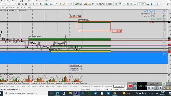Switch chart to line chart view
This screenshot has height=96, width=171.
pyautogui.click(x=123, y=4)
